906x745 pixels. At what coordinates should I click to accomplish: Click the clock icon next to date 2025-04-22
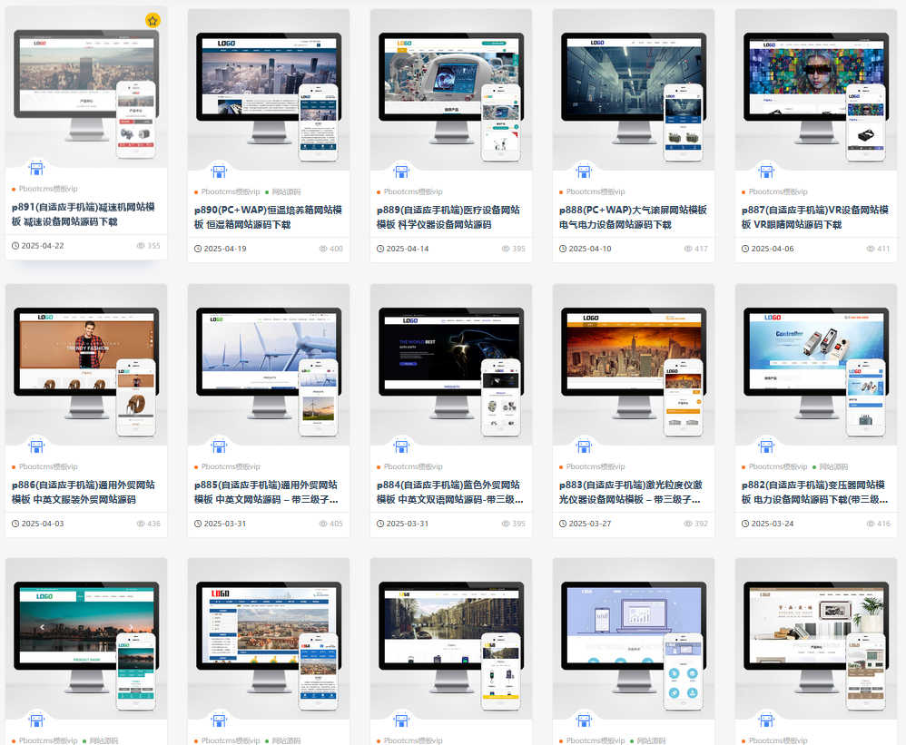click(15, 245)
